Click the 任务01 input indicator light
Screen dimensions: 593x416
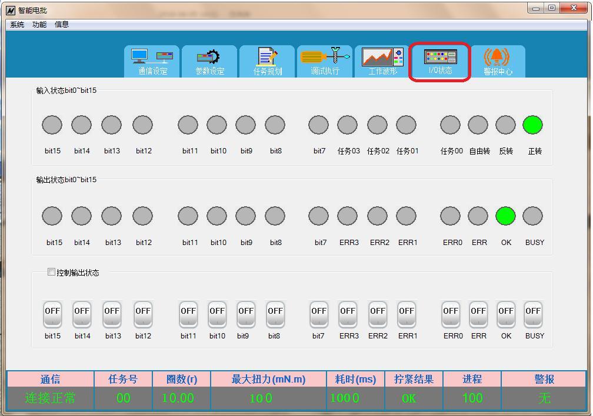[406, 125]
